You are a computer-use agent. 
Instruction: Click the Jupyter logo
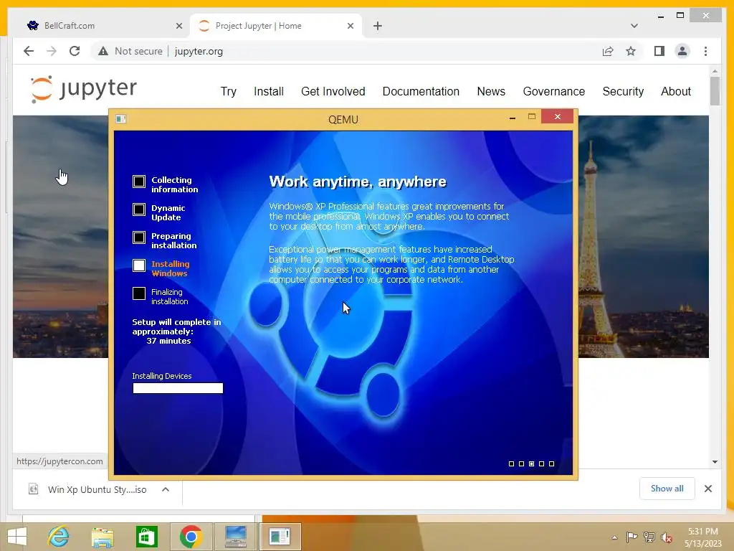pos(83,88)
